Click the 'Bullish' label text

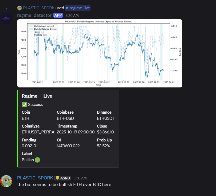[x=28, y=160]
